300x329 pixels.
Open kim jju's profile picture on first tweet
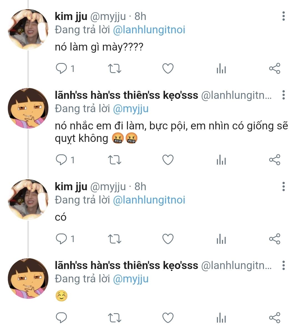click(x=28, y=29)
